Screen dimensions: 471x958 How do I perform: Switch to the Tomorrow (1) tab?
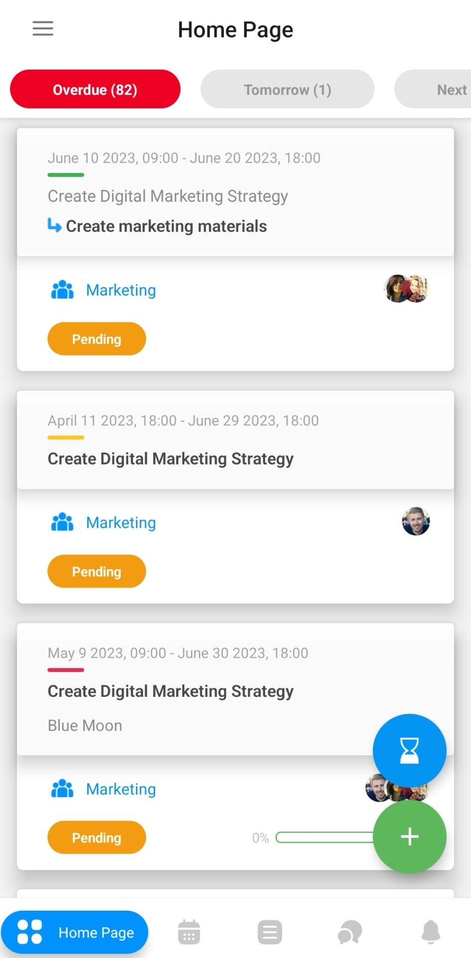click(x=287, y=90)
